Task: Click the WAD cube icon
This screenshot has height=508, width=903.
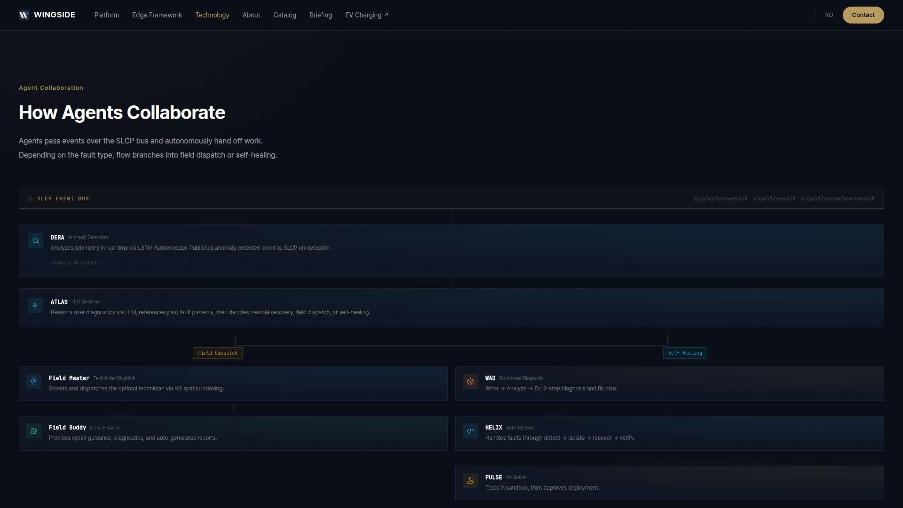Action: tap(470, 381)
